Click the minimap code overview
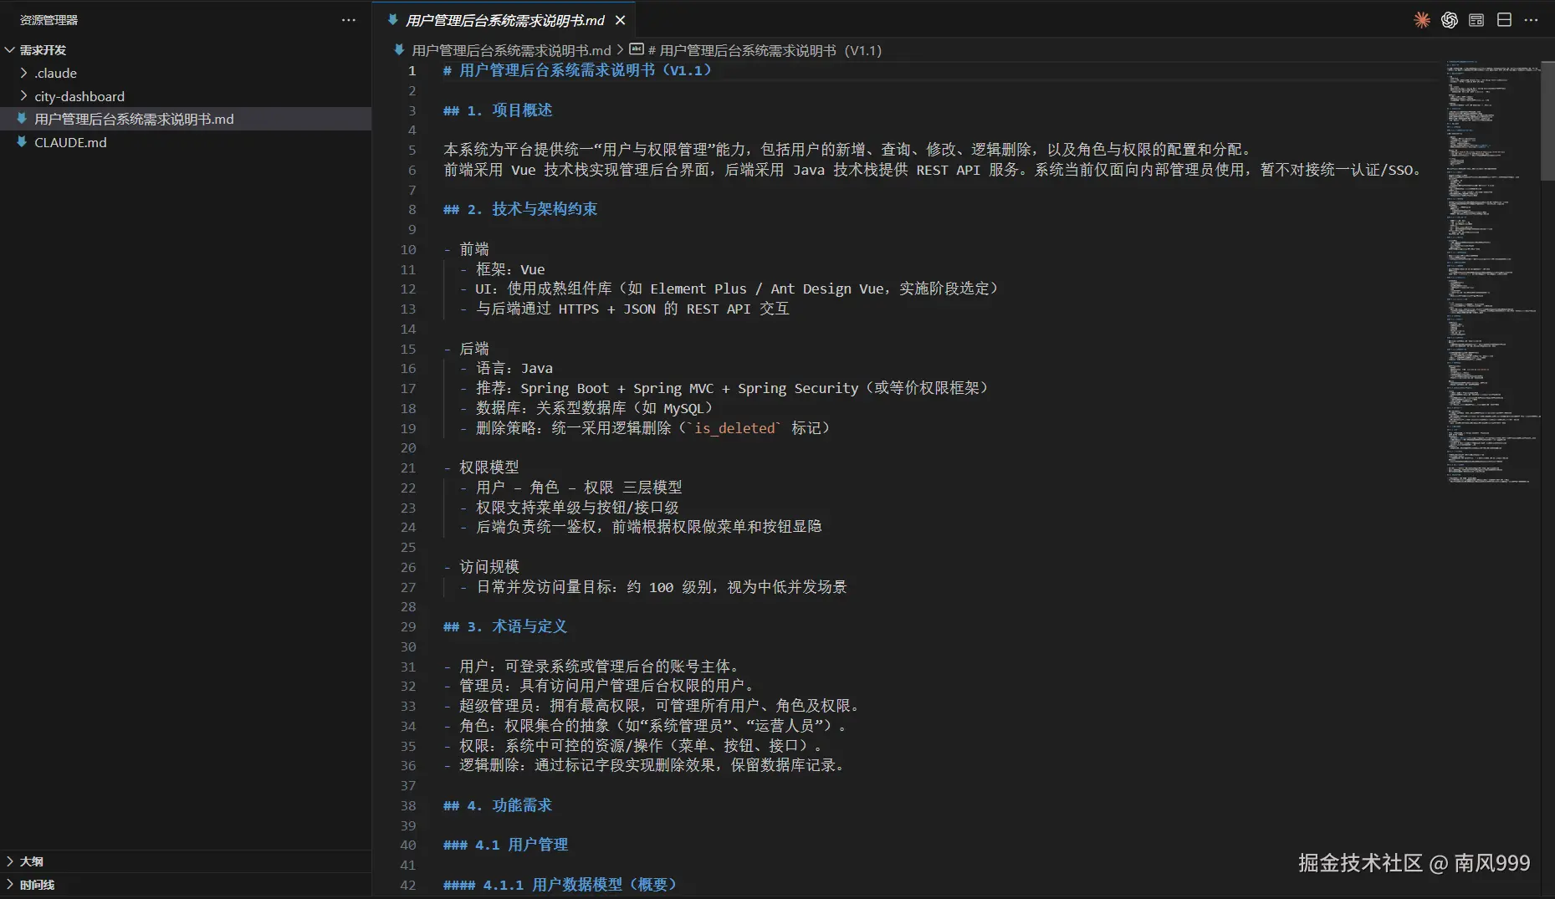This screenshot has width=1555, height=899. [1492, 272]
